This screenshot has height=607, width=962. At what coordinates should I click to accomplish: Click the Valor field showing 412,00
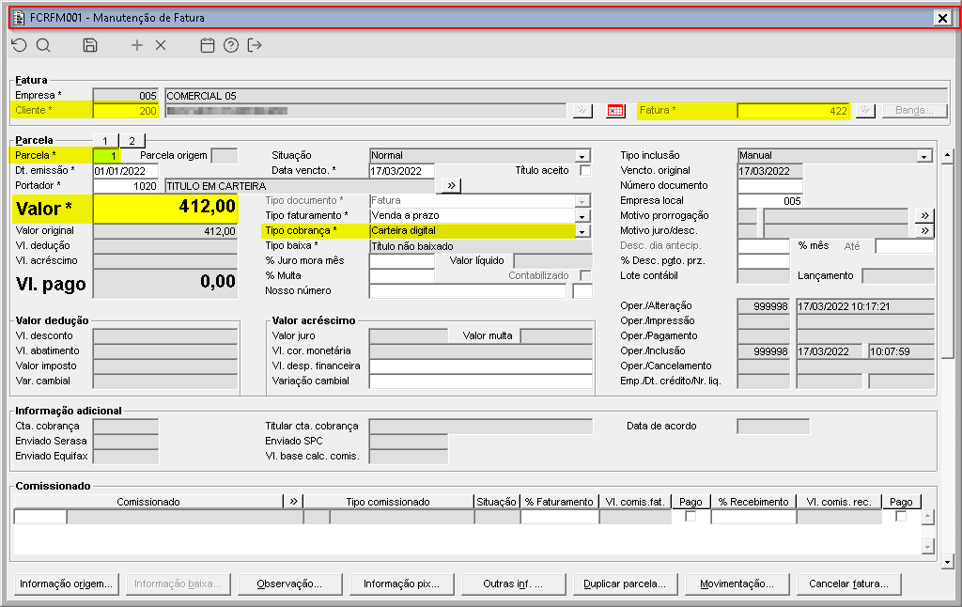pyautogui.click(x=165, y=208)
